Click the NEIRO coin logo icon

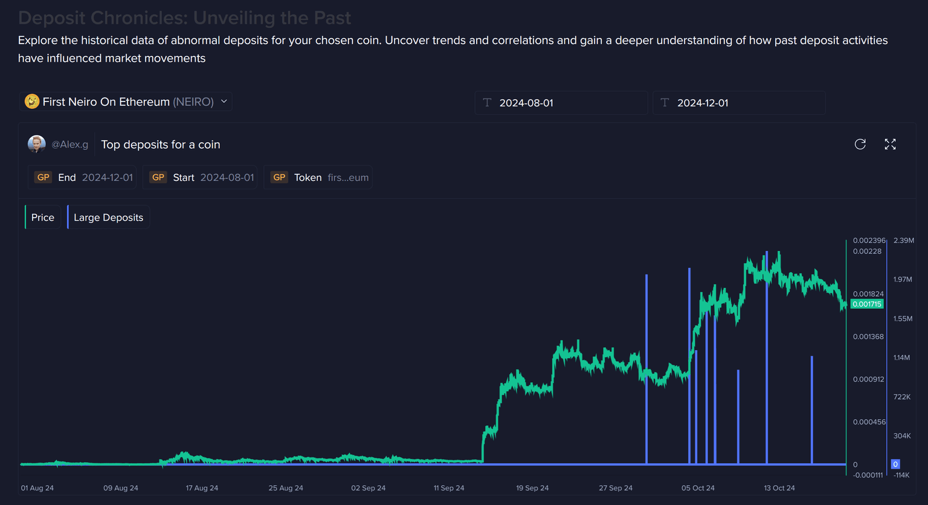pos(32,102)
